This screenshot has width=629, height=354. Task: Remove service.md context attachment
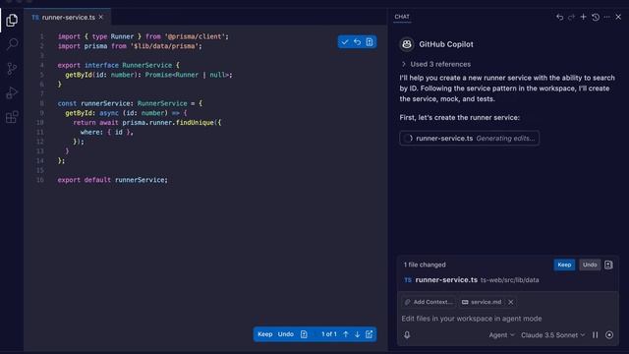coord(510,302)
